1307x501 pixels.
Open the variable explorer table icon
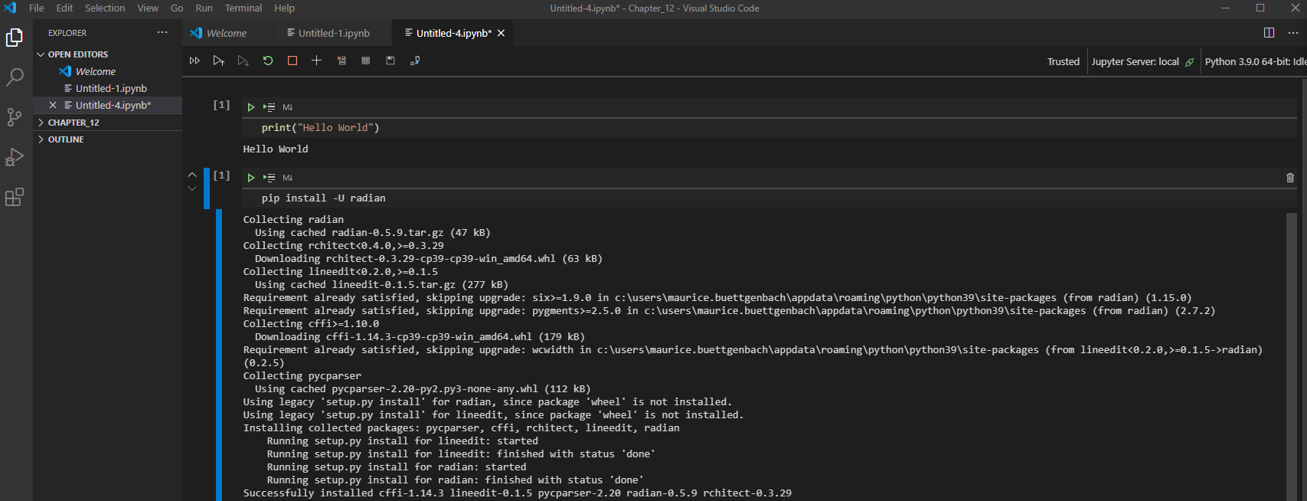point(366,61)
